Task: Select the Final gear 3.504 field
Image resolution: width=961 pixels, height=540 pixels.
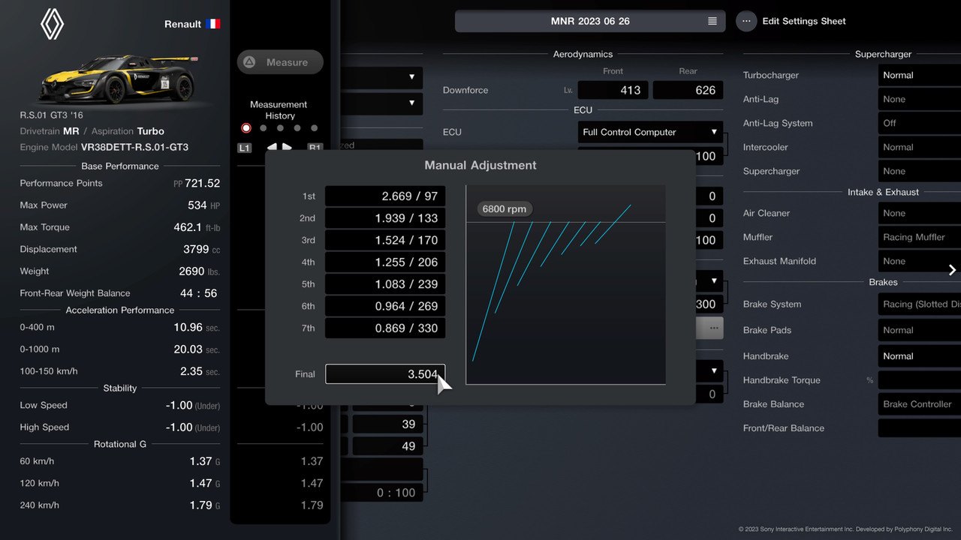Action: click(385, 373)
